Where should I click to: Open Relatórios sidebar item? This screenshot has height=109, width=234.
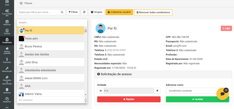coord(7,100)
